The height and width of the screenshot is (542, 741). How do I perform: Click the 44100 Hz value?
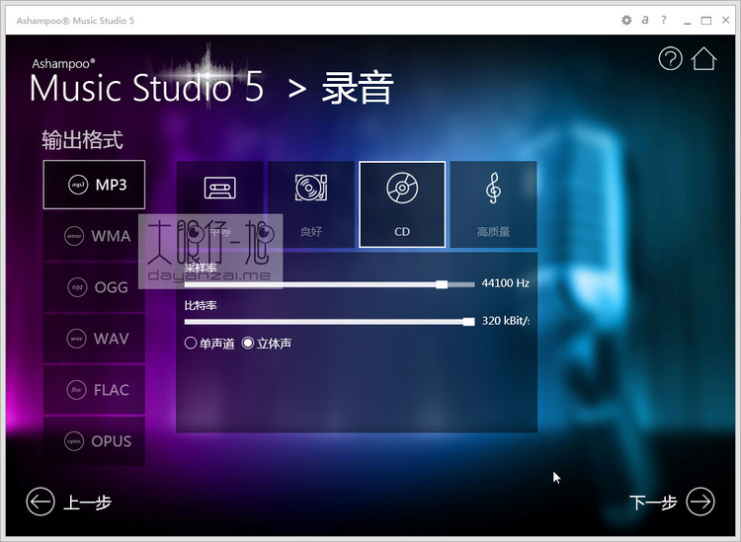(x=505, y=283)
